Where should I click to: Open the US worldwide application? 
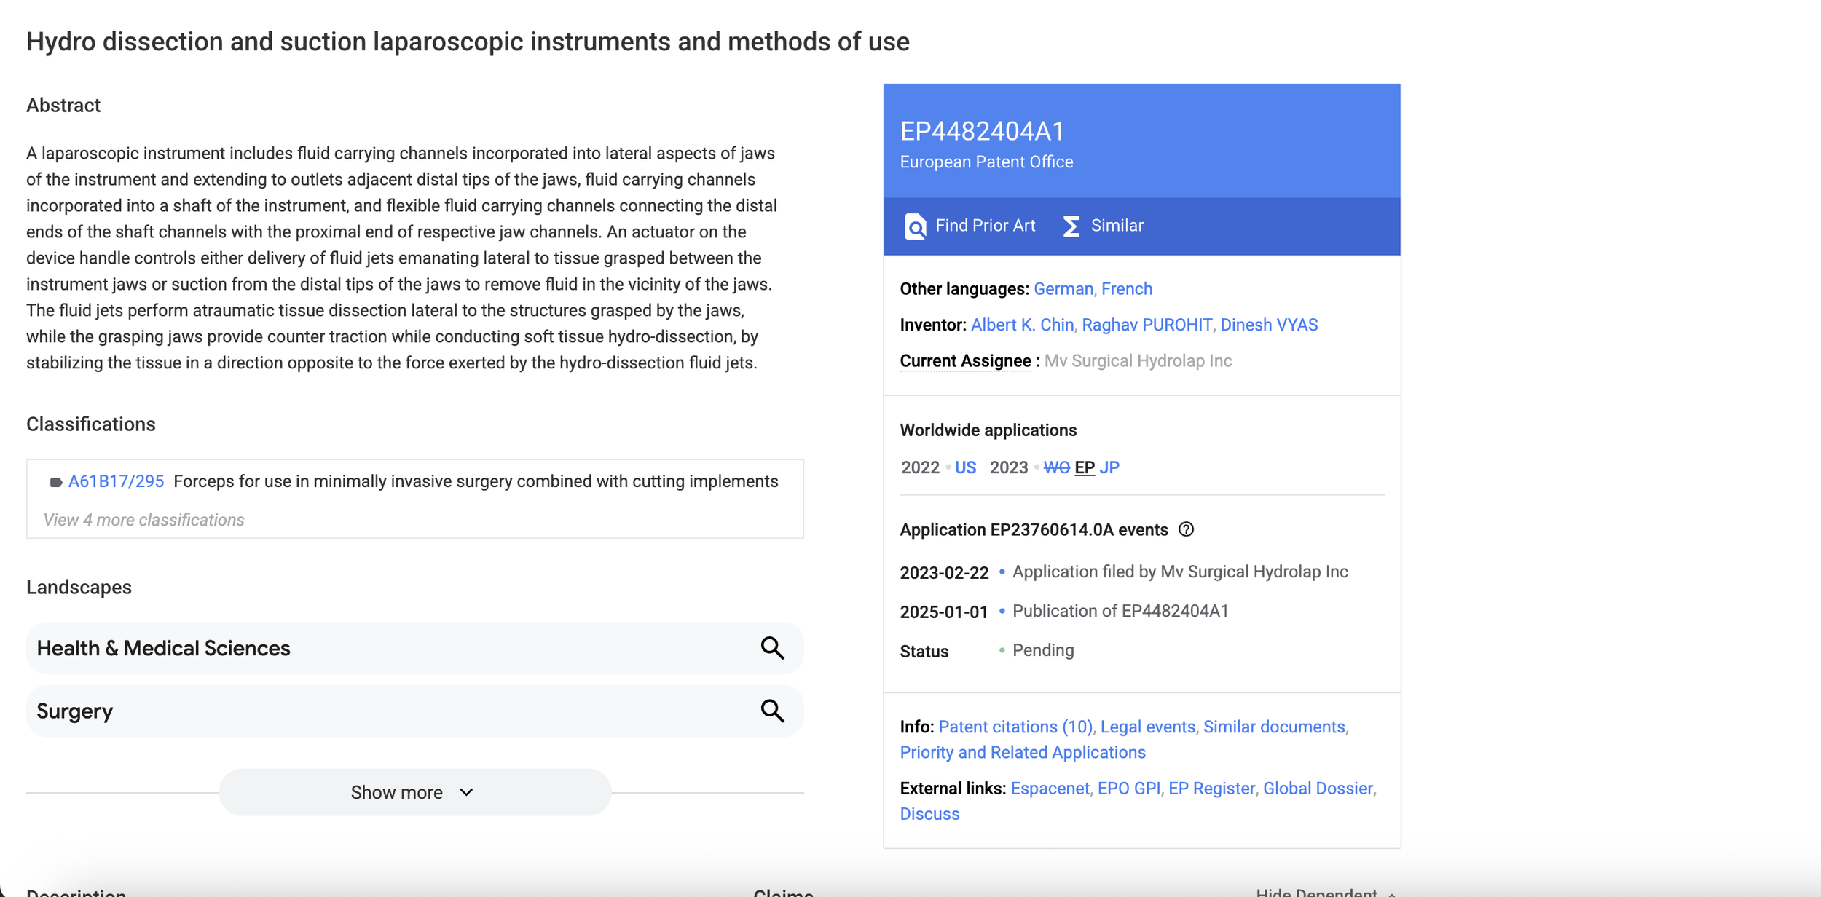pos(965,467)
